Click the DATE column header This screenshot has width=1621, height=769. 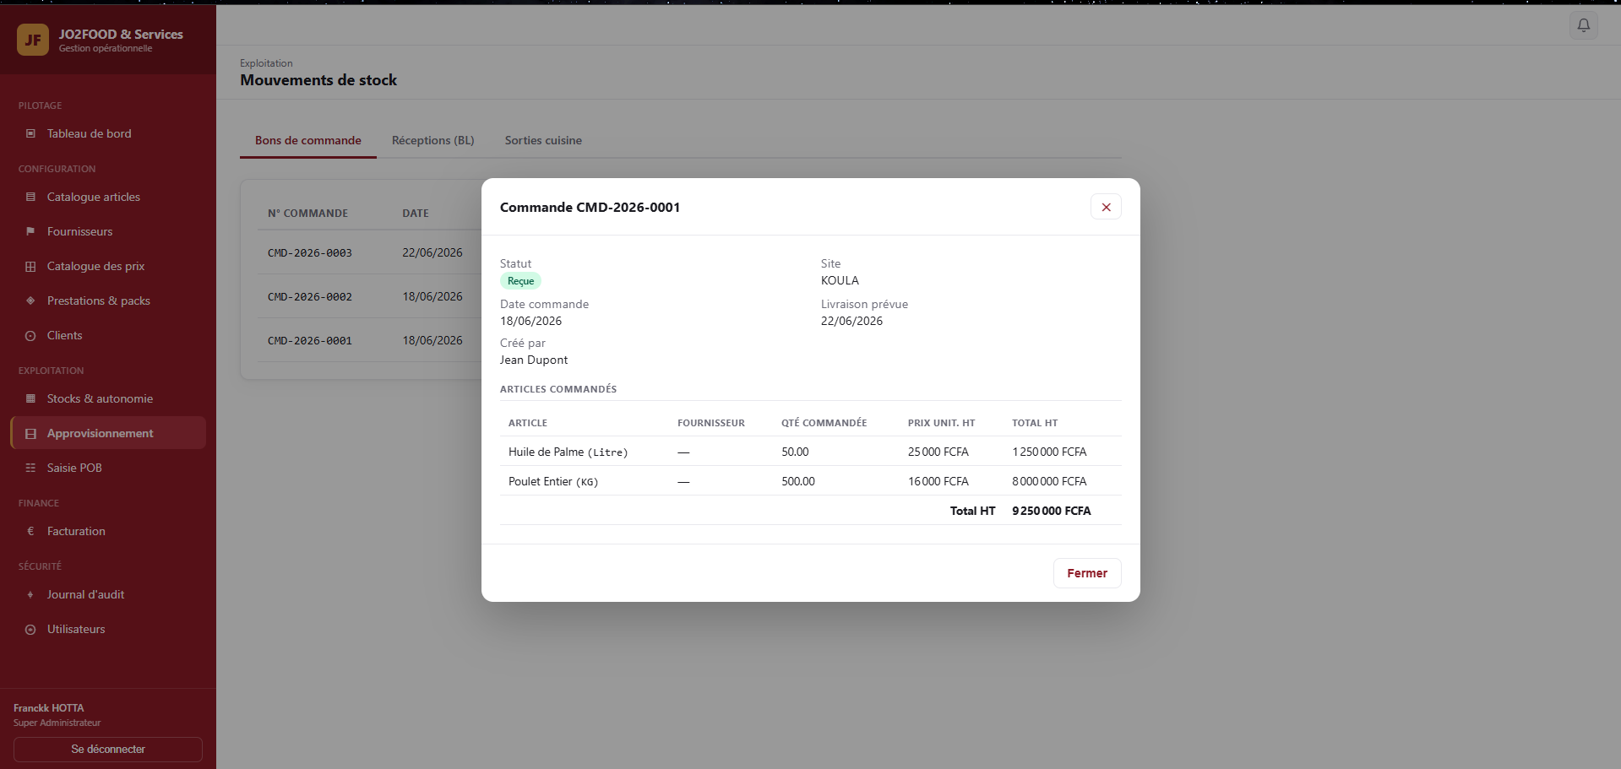click(x=416, y=214)
